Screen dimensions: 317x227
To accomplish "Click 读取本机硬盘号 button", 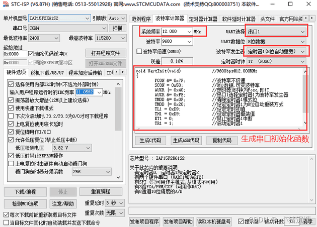I will pyautogui.click(x=214, y=221).
